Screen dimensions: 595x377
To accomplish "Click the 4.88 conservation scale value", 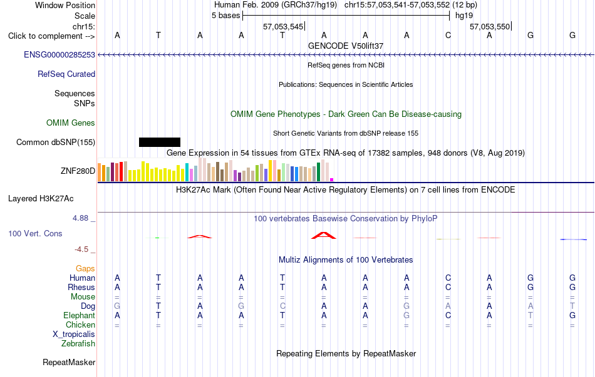I will [x=80, y=218].
